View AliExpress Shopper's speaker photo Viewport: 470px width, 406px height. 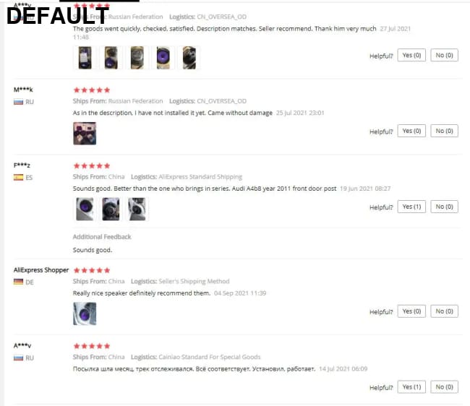click(85, 314)
